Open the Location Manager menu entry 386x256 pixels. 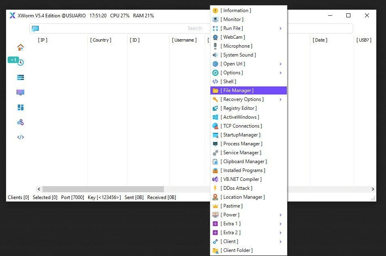249,197
